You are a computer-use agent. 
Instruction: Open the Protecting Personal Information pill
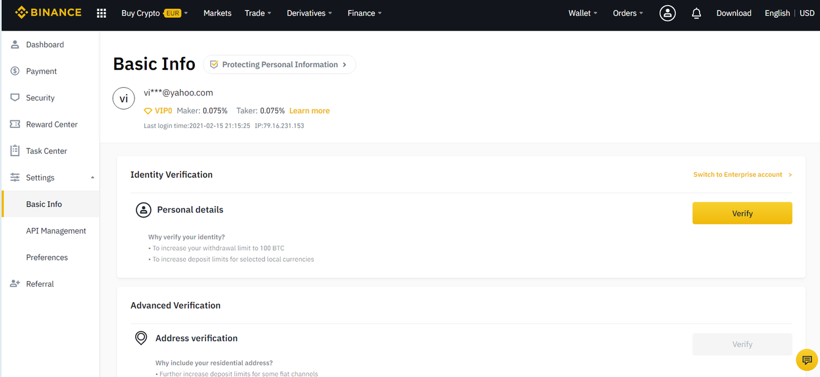pyautogui.click(x=279, y=65)
